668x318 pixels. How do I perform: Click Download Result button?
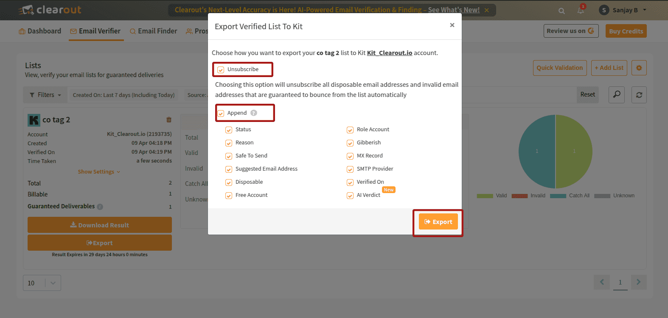coord(100,225)
